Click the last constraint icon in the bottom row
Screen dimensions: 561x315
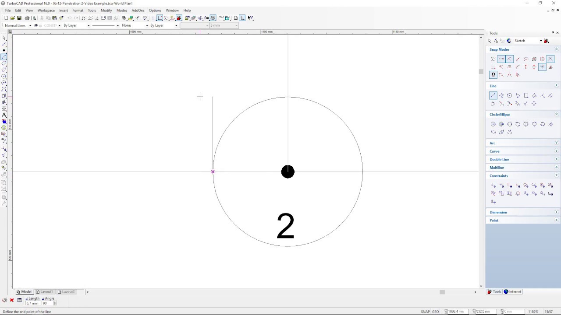(x=493, y=202)
